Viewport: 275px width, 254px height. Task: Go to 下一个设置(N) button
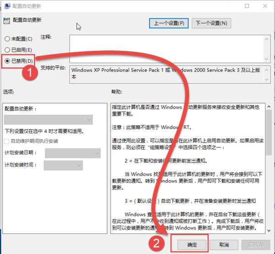click(211, 23)
